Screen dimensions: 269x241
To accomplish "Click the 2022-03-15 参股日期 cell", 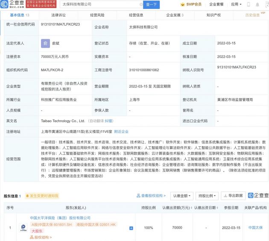I will click(x=231, y=228).
